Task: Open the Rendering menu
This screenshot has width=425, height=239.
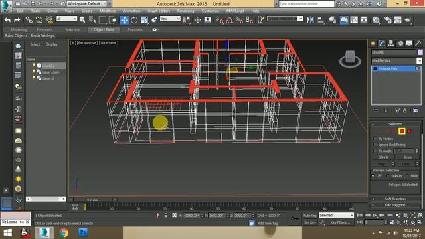Action: pyautogui.click(x=185, y=11)
